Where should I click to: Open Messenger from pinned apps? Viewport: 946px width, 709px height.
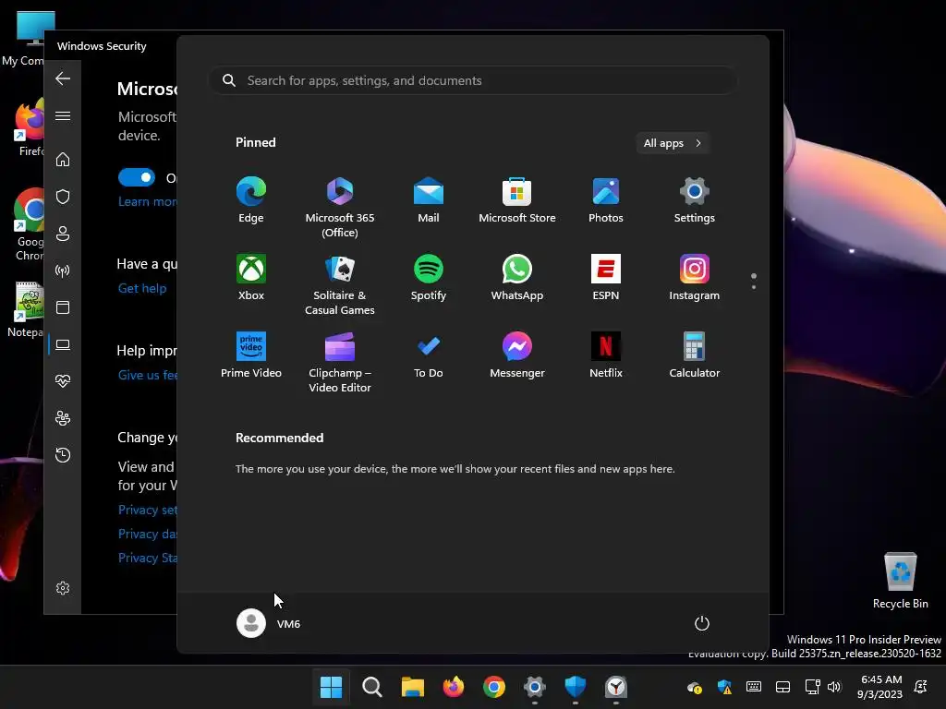(x=517, y=355)
